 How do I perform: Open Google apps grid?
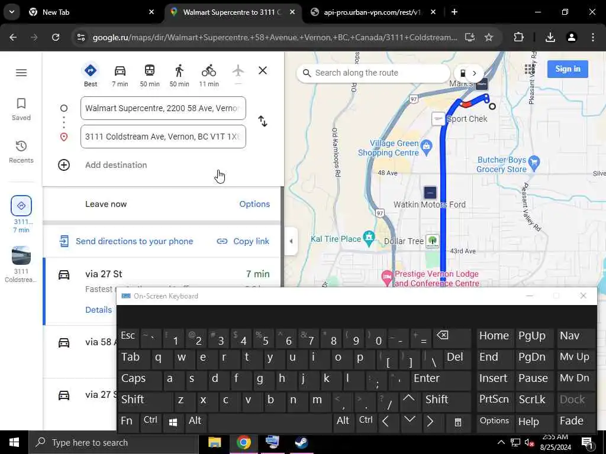(x=530, y=70)
